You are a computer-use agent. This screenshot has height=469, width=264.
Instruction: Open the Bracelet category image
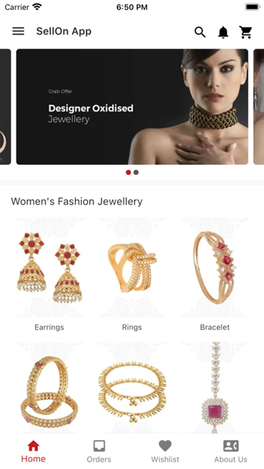point(215,268)
